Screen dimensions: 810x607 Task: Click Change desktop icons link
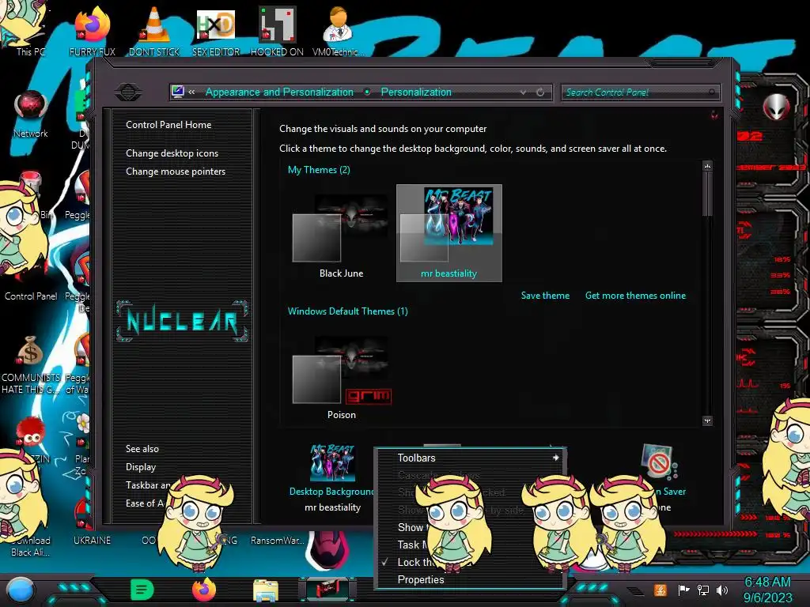tap(172, 153)
